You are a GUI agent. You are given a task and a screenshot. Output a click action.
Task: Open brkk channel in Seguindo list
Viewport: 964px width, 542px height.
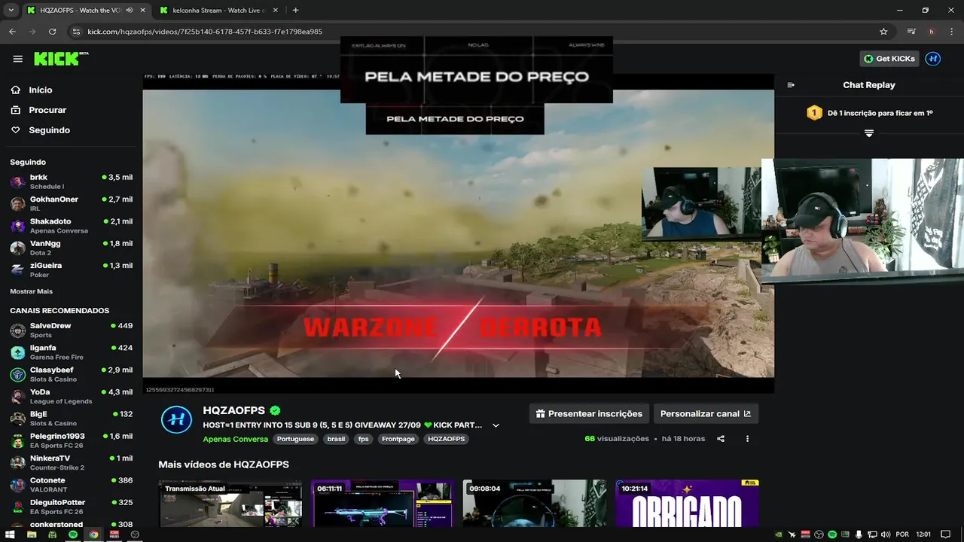tap(71, 181)
